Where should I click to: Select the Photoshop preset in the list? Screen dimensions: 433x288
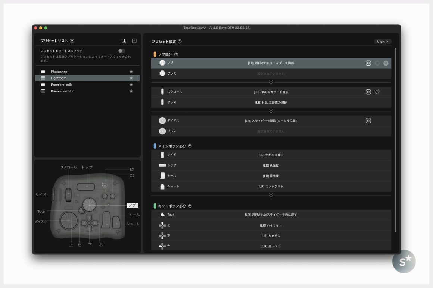(59, 72)
